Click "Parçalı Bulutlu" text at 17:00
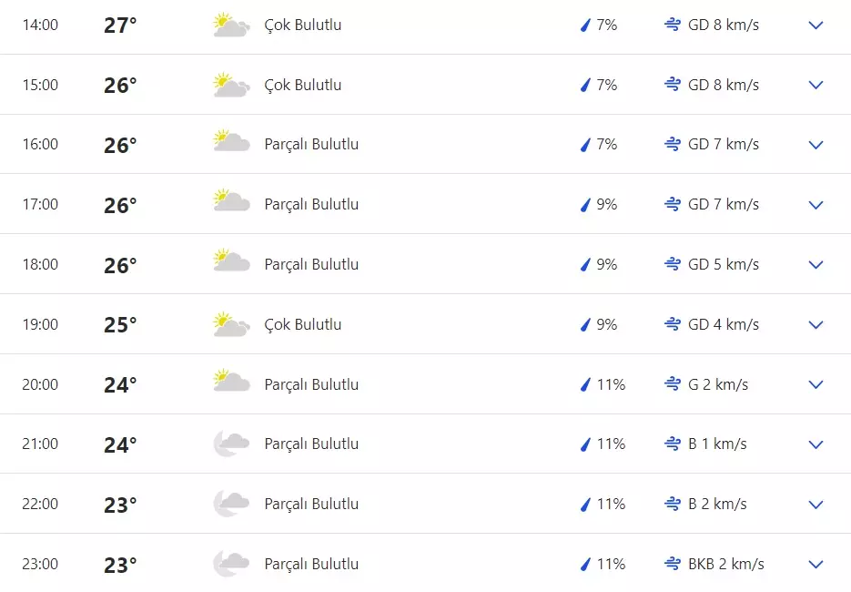Screen dimensions: 851x592 (311, 205)
